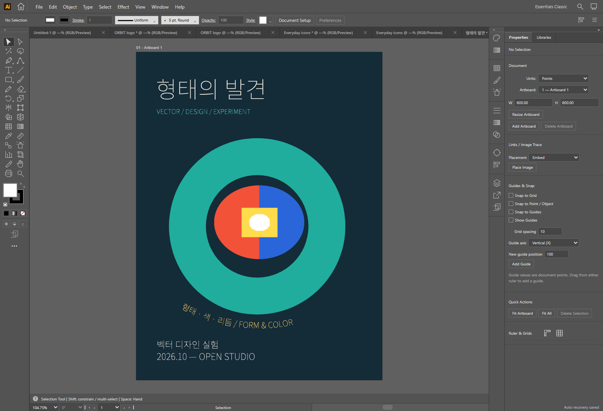Select the Artboard tool
The image size is (603, 411).
[x=20, y=155]
